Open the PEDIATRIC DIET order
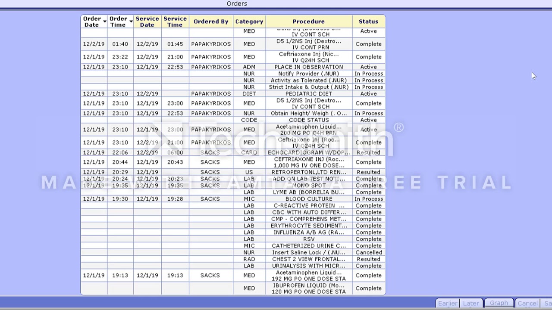552x310 pixels. tap(309, 94)
